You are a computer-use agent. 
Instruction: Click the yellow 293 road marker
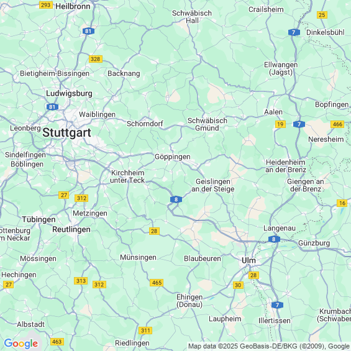[46, 5]
